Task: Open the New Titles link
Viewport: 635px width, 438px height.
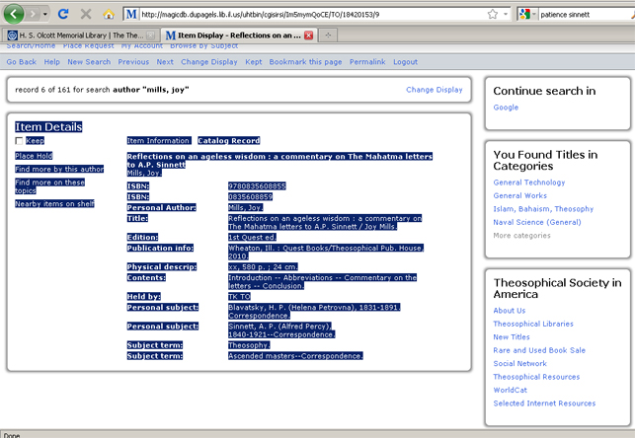Action: 512,337
